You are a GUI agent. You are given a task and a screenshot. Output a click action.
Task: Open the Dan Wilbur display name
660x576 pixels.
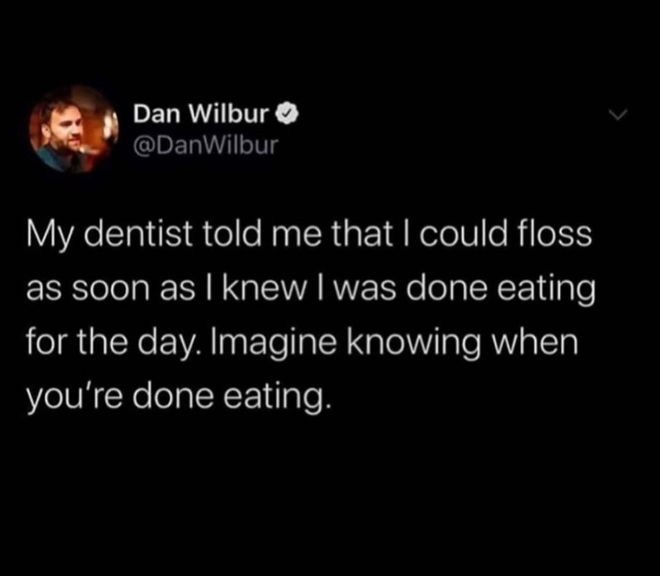click(201, 114)
